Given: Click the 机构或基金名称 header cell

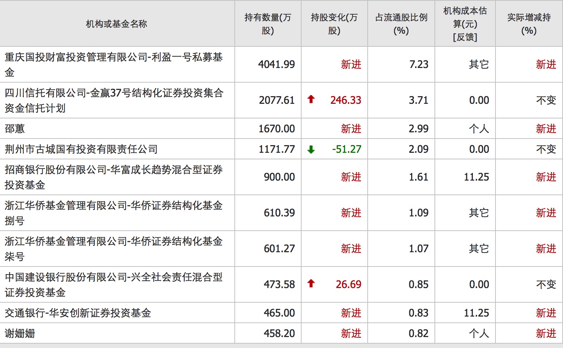Looking at the screenshot, I should (117, 24).
